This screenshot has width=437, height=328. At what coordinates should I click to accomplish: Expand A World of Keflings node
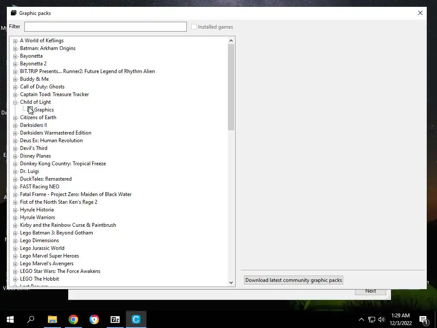[15, 41]
